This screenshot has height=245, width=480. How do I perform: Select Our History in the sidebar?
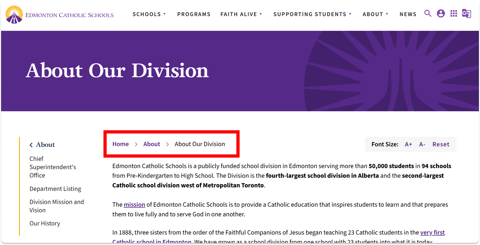click(45, 224)
